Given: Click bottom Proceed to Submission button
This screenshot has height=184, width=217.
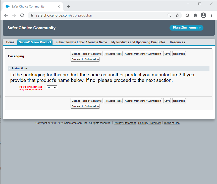Looking at the screenshot, I should click(85, 106).
